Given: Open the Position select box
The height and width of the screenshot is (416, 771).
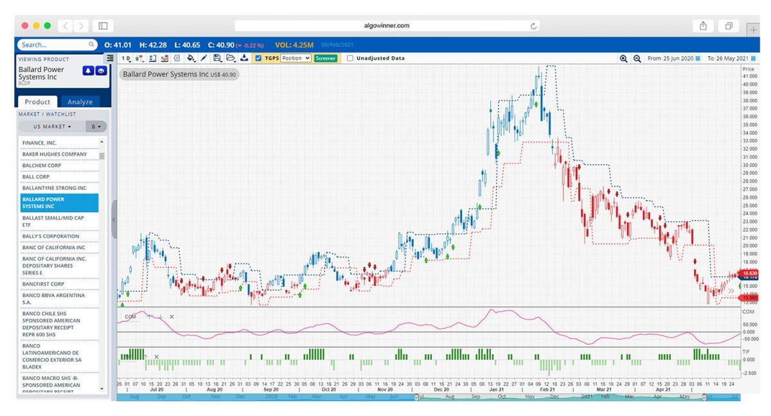Looking at the screenshot, I should click(296, 58).
